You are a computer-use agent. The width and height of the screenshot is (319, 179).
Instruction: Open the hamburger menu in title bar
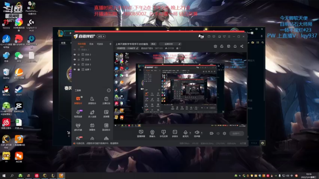229,37
